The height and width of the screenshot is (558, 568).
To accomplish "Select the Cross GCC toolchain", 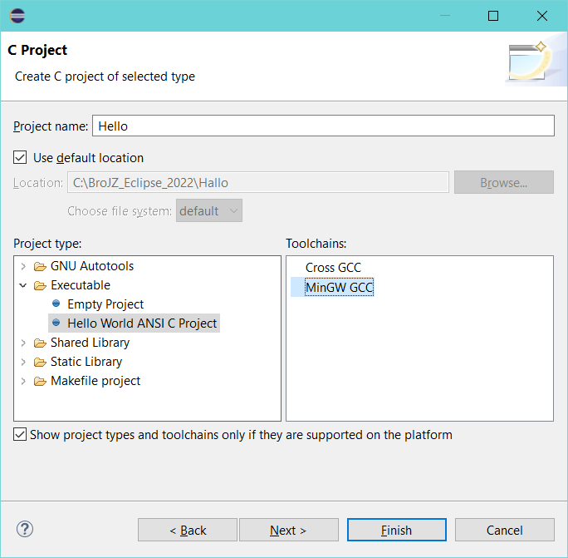I will 333,268.
